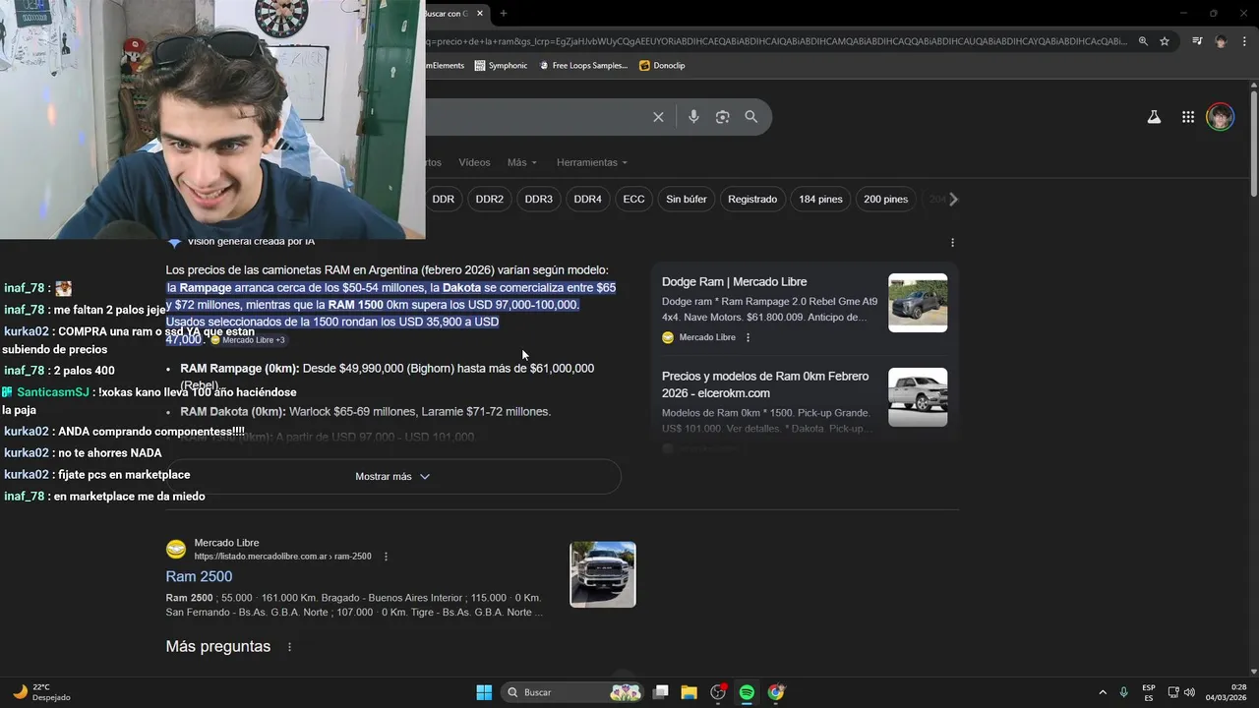Open Dodge Ram Rampage thumbnail image
1259x708 pixels.
[x=918, y=303]
